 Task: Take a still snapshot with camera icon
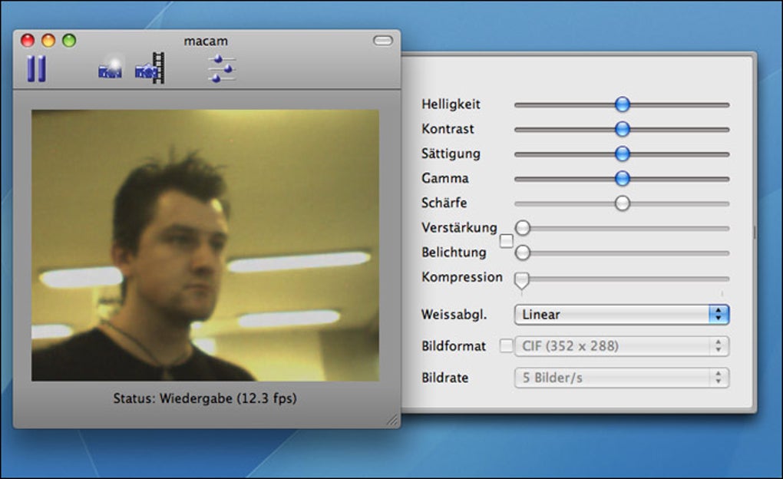tap(110, 68)
